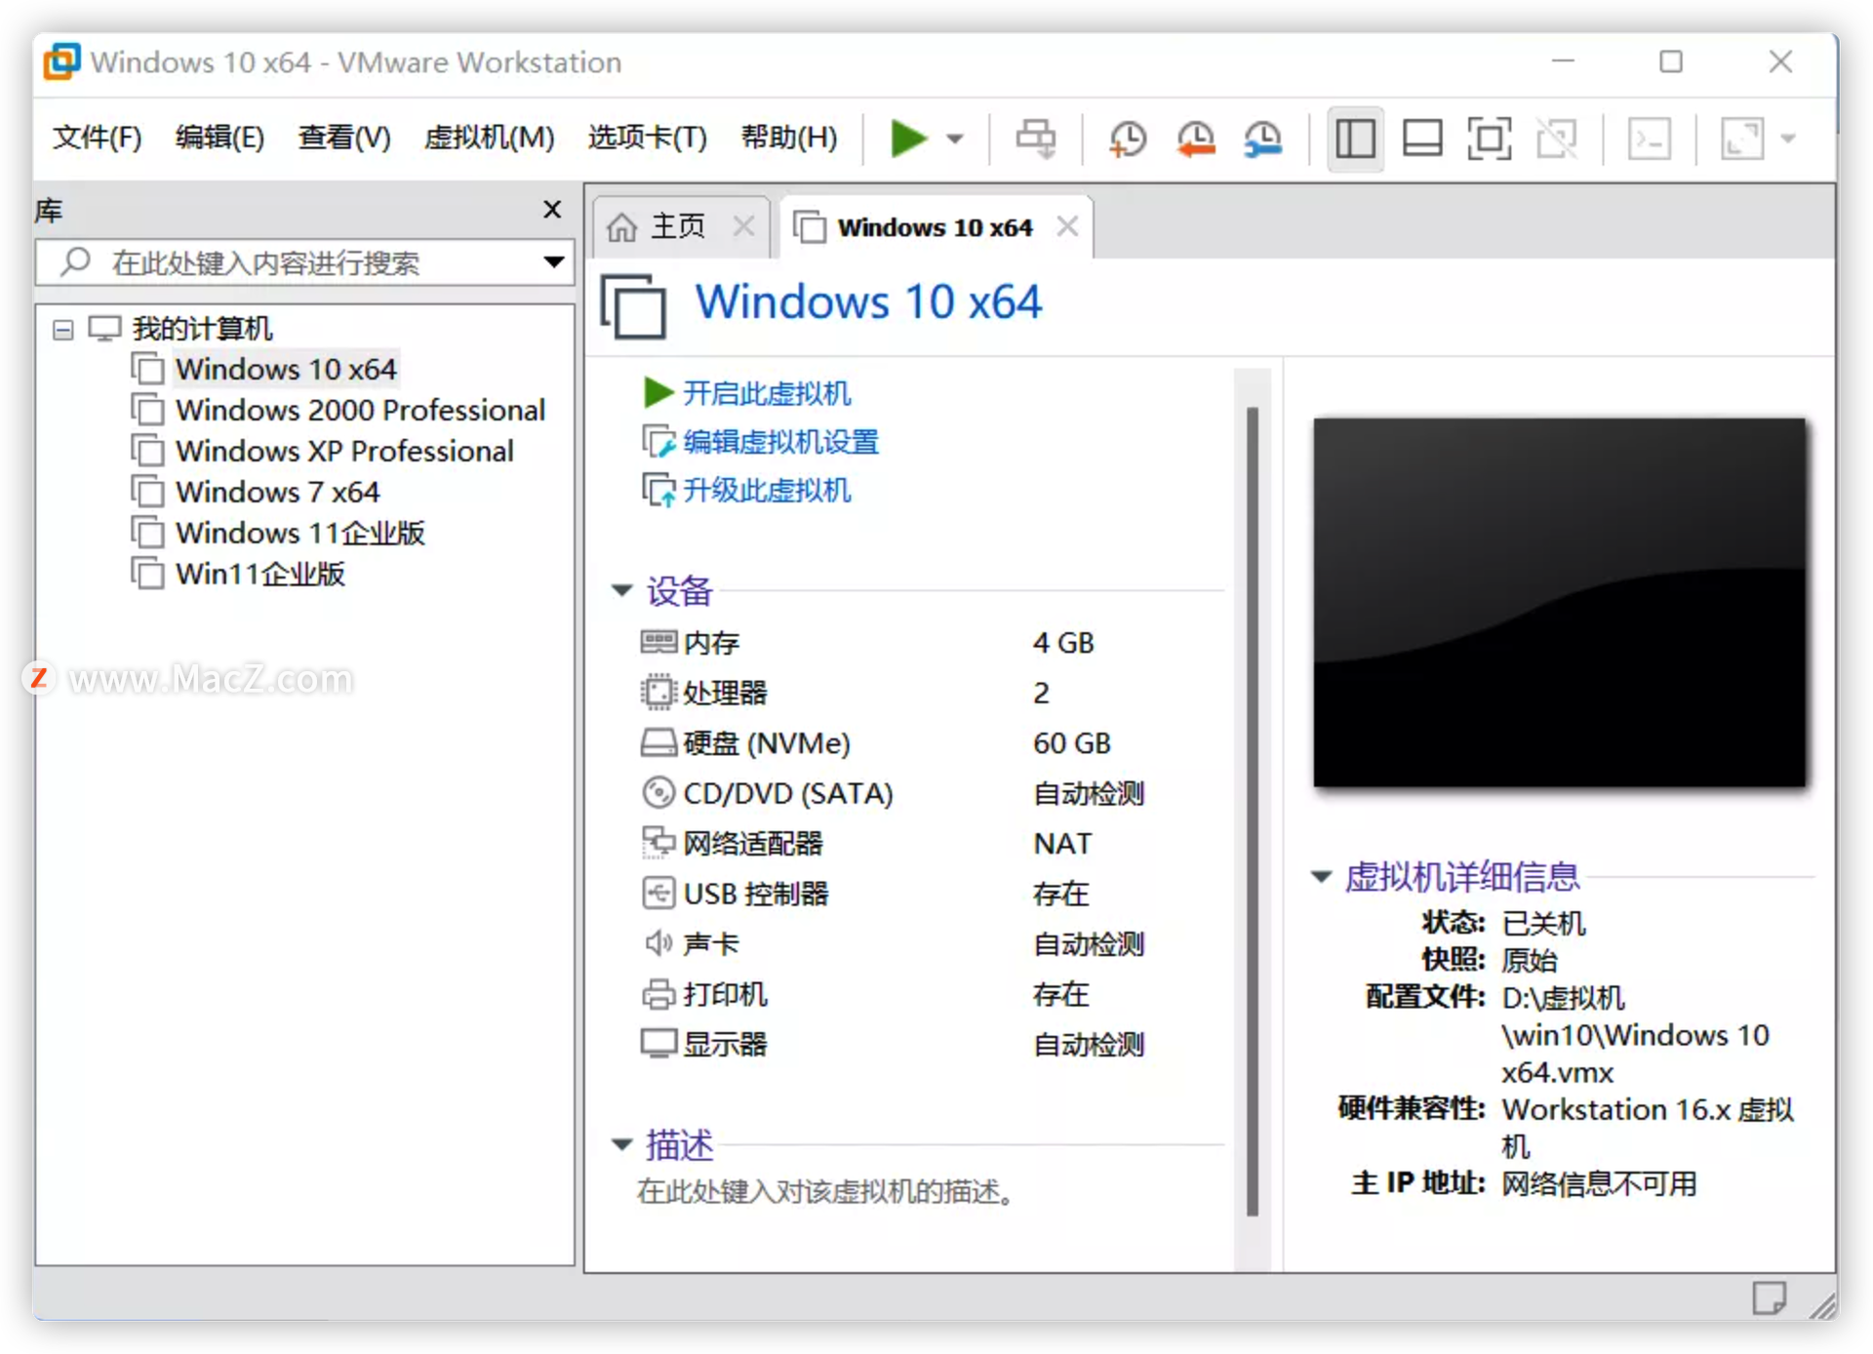1873x1354 pixels.
Task: Collapse the 设备 section
Action: [621, 590]
